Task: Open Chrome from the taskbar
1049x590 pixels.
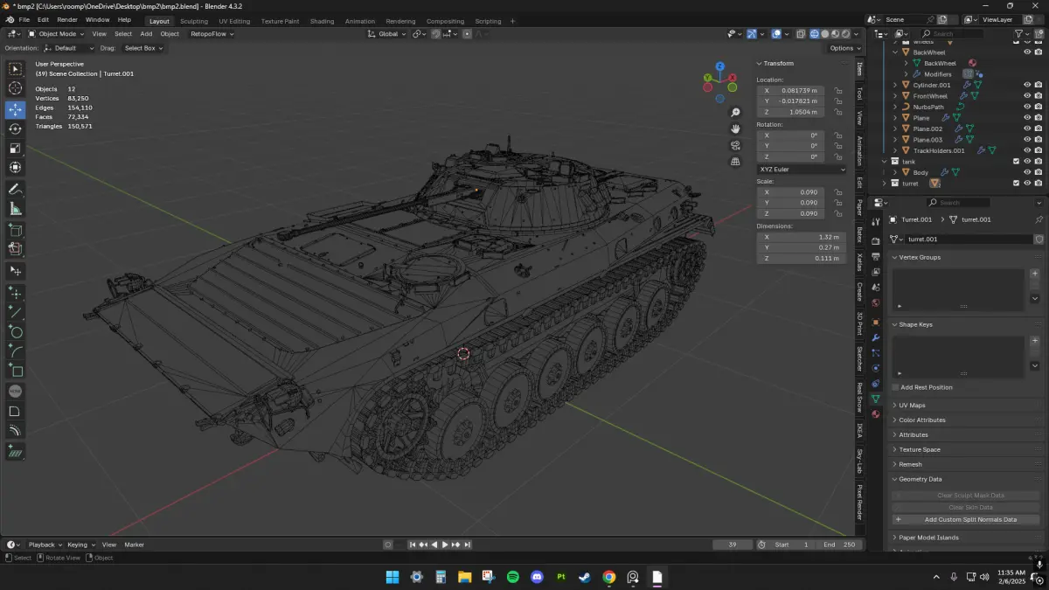Action: 608,577
